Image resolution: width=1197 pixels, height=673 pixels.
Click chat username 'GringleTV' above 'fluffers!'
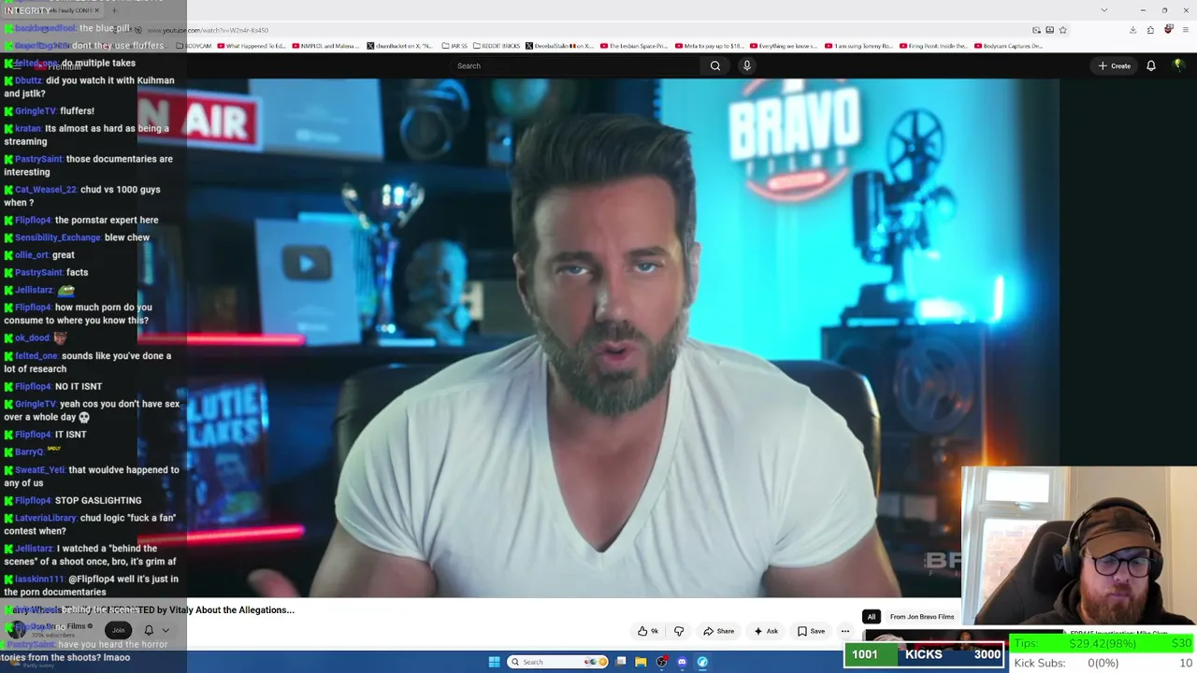[36, 111]
